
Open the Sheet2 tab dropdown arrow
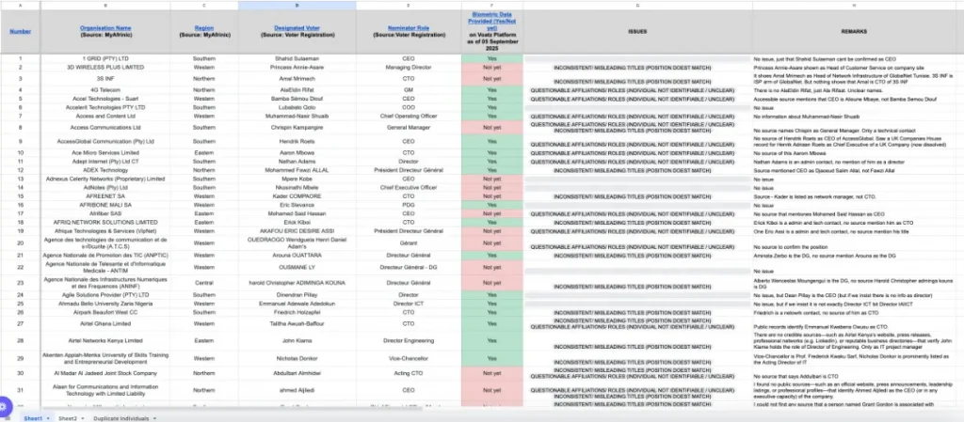pos(84,418)
